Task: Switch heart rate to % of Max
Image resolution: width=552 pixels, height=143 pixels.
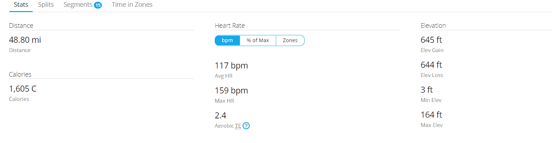Action: click(x=258, y=41)
